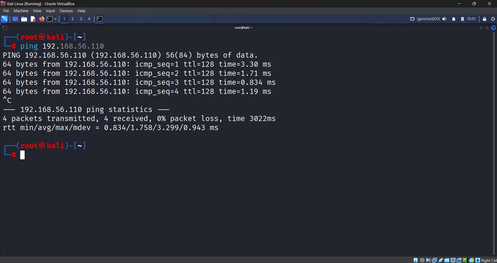Click the battery power manager icon
This screenshot has height=263, width=497.
[462, 19]
